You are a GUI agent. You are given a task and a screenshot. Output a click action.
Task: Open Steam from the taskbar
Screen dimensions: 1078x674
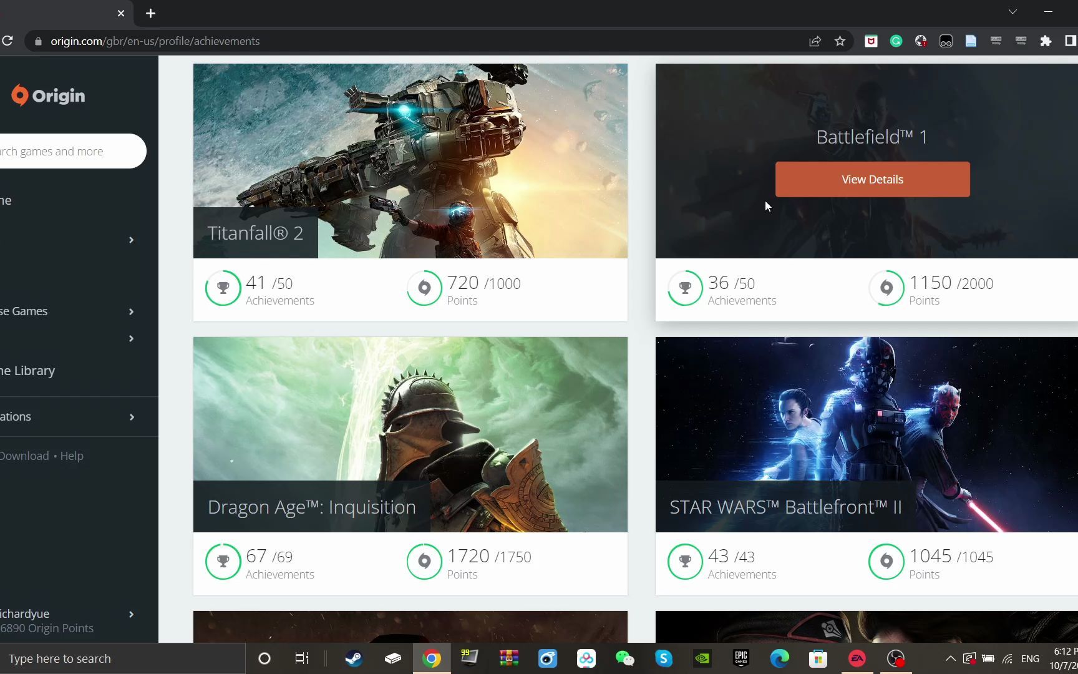pos(354,658)
